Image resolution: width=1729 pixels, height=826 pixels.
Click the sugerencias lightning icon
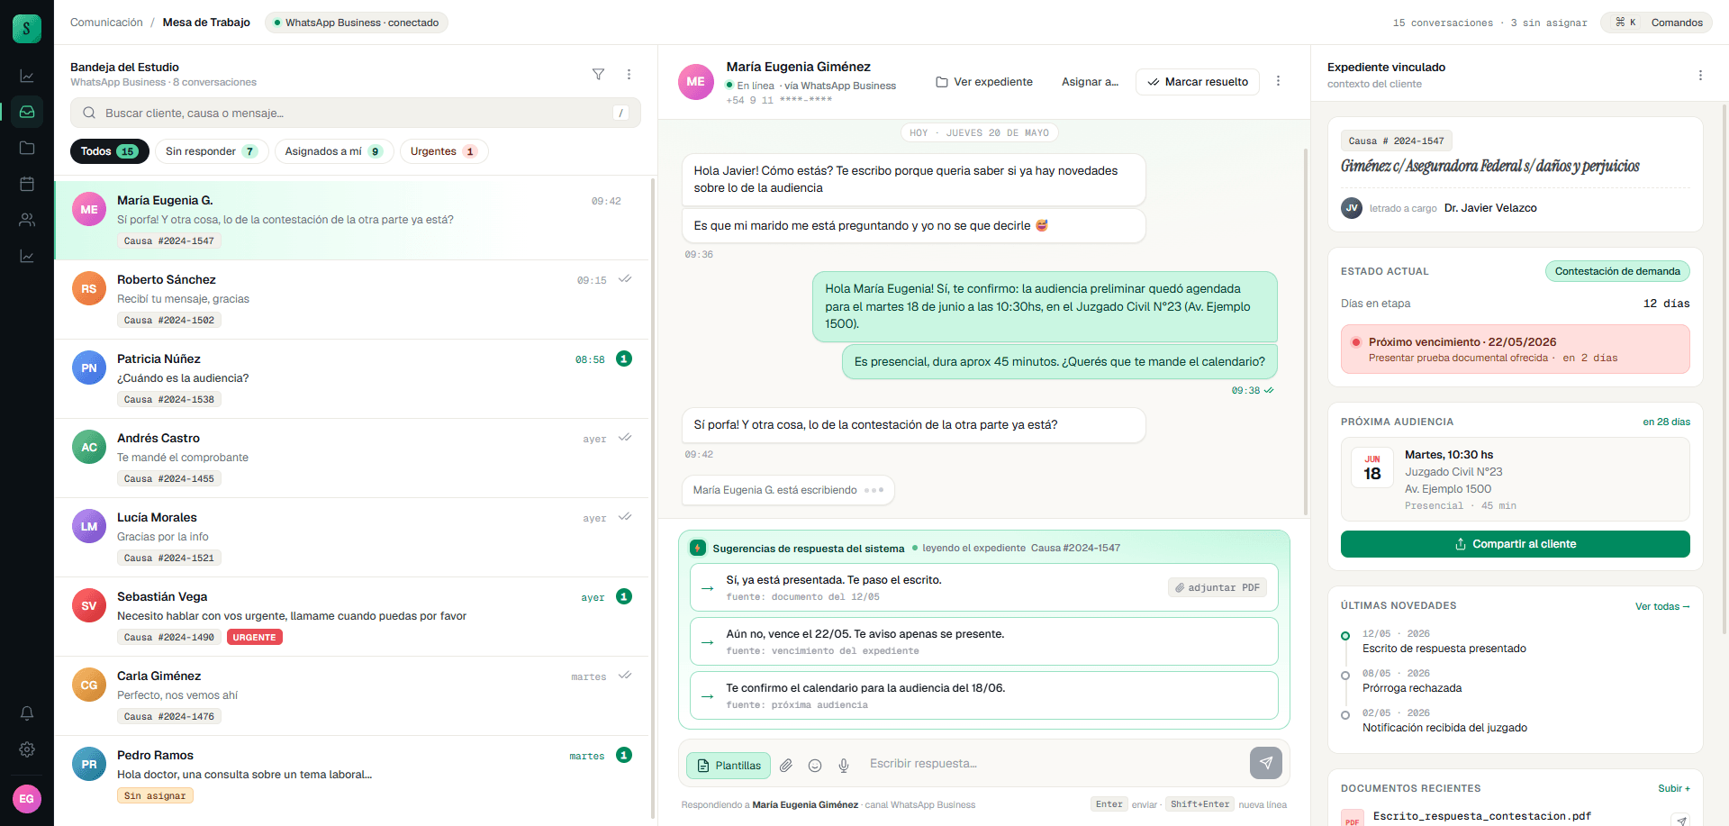(697, 548)
